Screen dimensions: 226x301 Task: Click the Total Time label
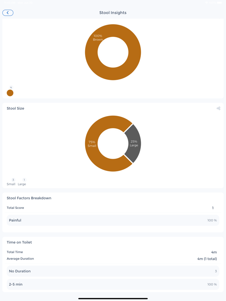[15, 252]
